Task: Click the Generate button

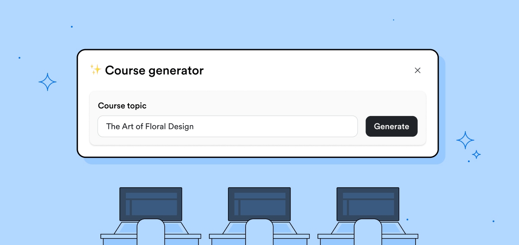Action: point(391,126)
